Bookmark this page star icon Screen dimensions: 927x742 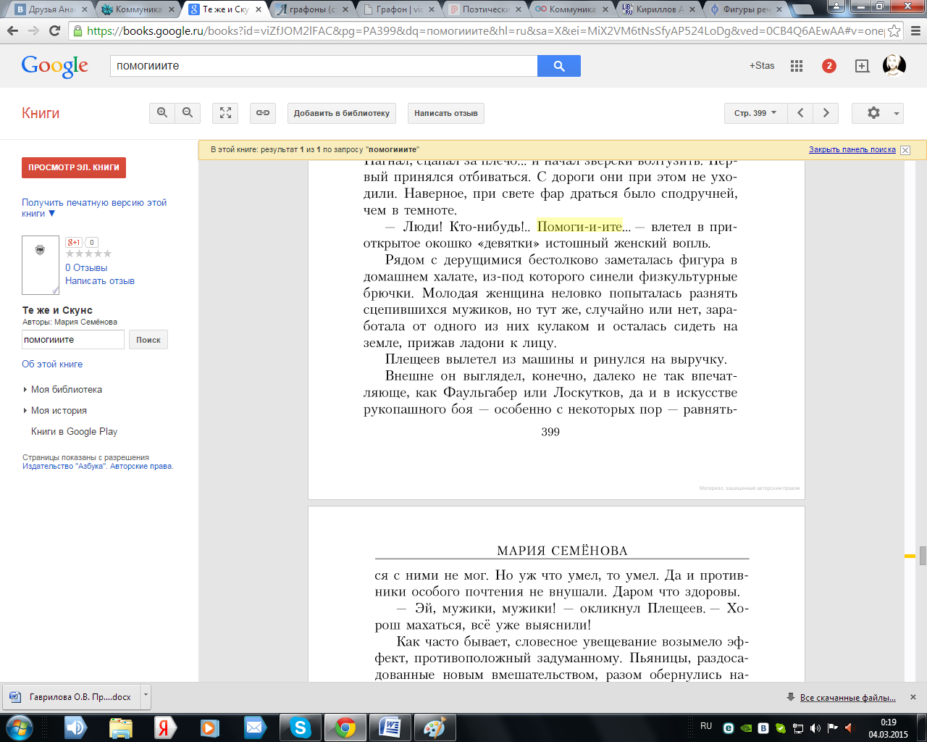(x=894, y=31)
